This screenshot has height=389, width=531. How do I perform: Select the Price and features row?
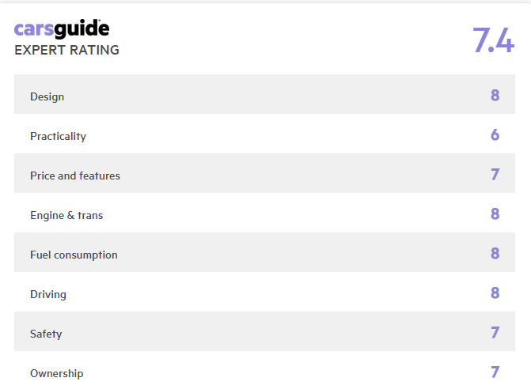coord(264,173)
